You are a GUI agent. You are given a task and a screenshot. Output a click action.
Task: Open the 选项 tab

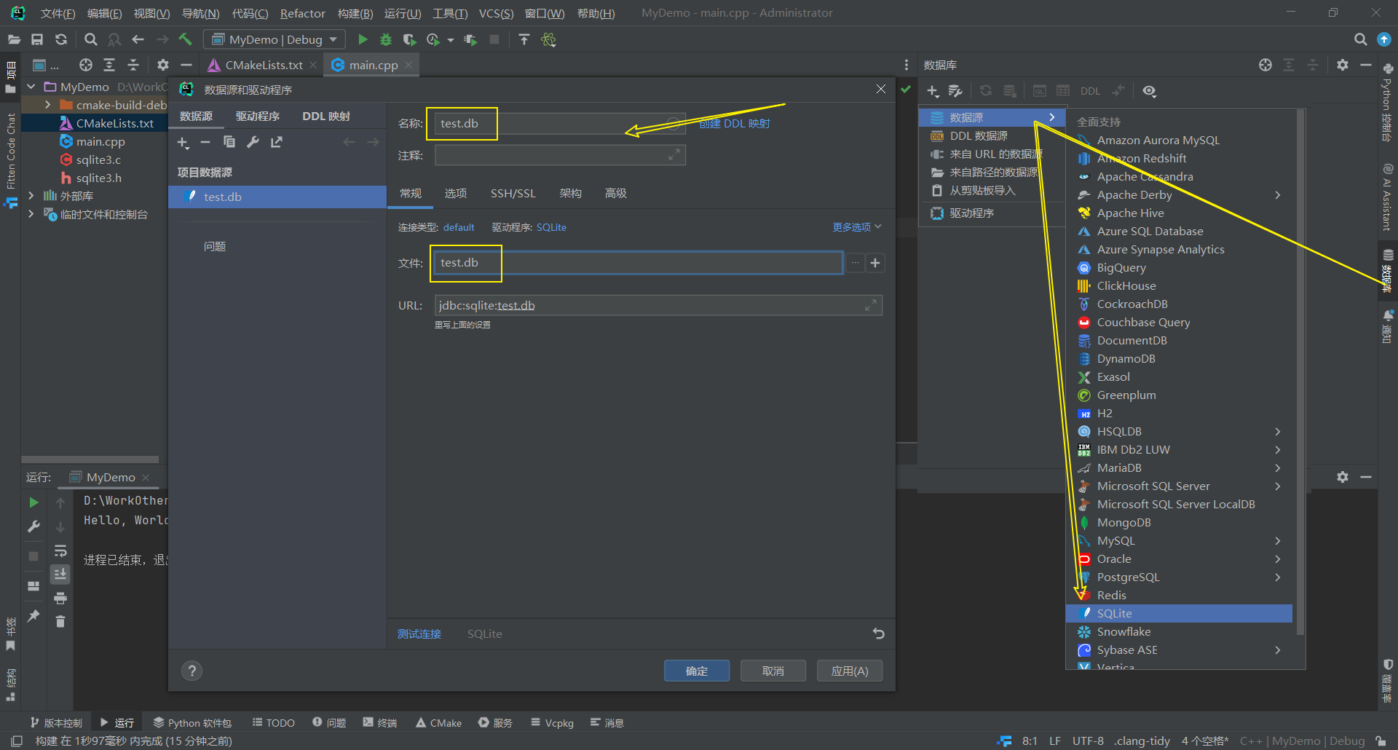(x=456, y=193)
